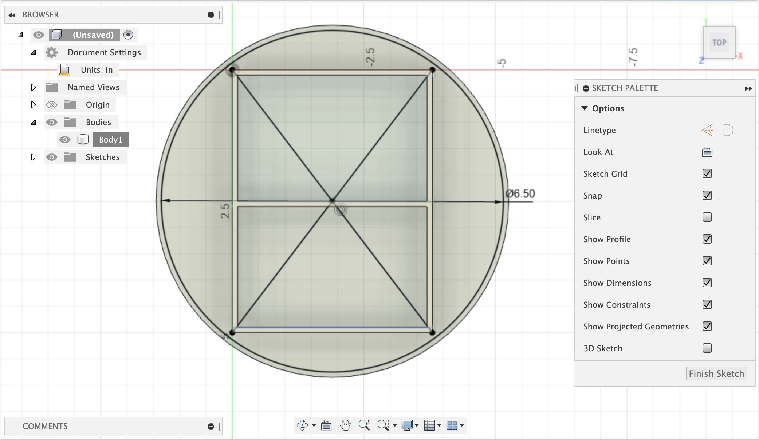Show the hidden Origin folder
759x440 pixels.
(52, 105)
